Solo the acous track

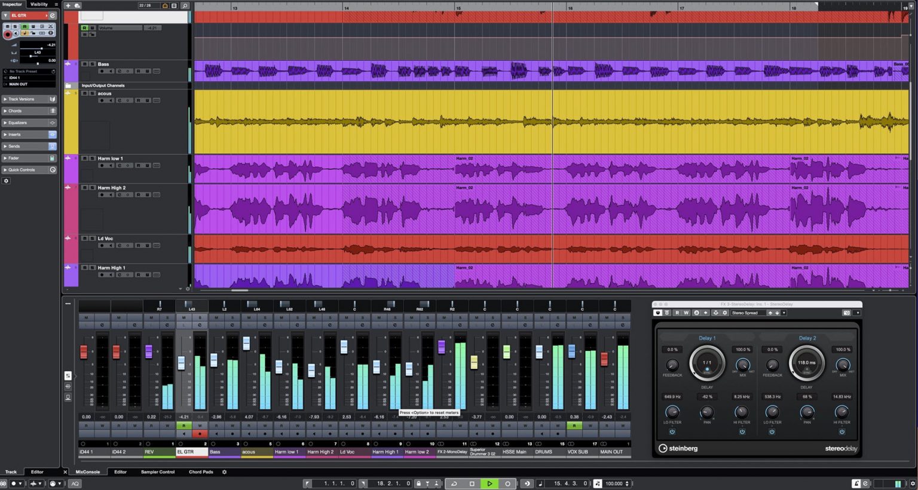point(92,93)
